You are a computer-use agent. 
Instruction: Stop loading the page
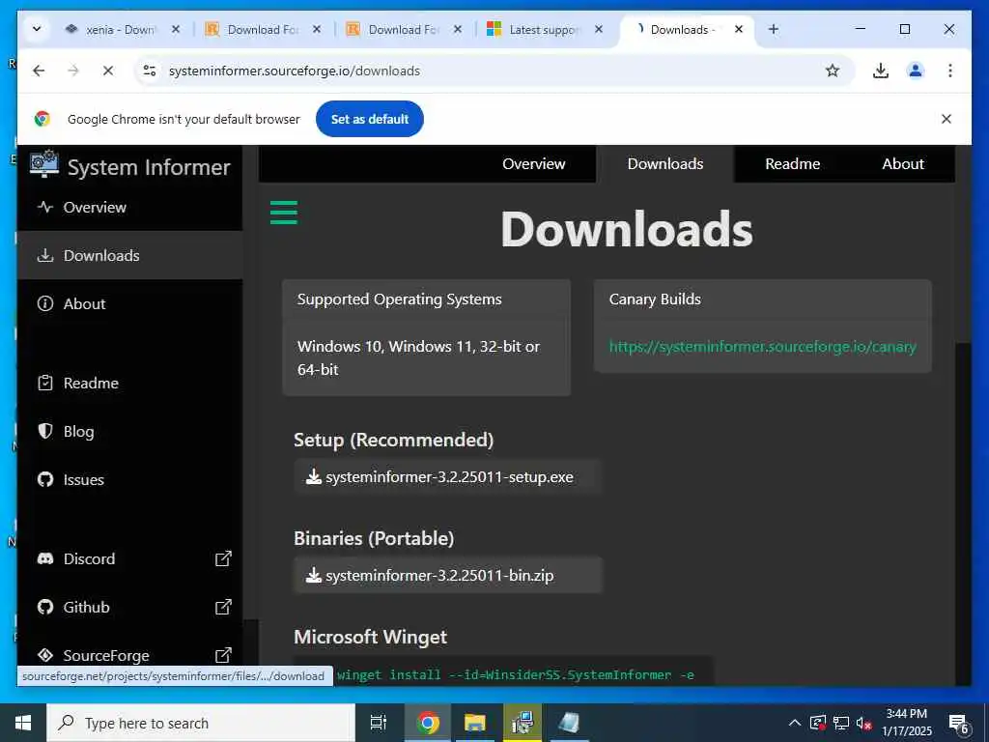[x=108, y=71]
